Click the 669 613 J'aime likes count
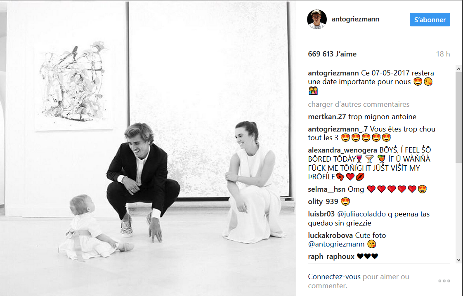The height and width of the screenshot is (296, 463). (x=332, y=54)
